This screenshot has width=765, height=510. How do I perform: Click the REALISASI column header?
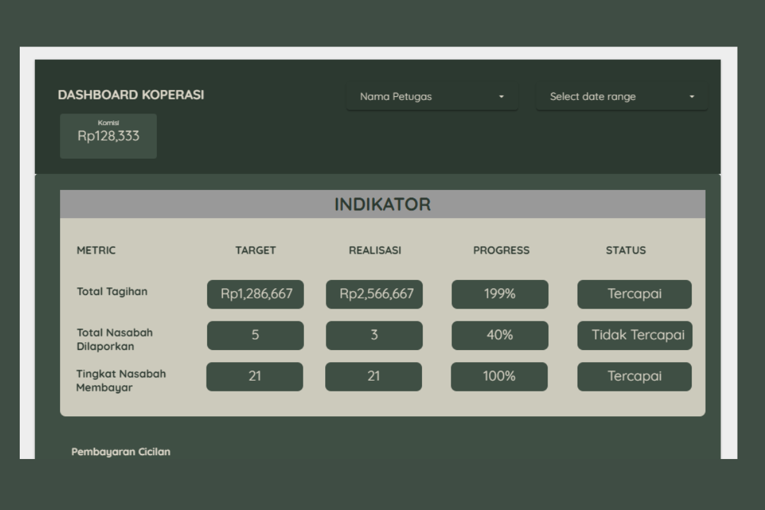tap(375, 251)
